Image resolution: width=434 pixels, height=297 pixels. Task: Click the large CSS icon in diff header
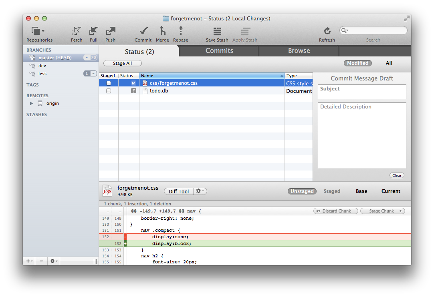(x=107, y=191)
